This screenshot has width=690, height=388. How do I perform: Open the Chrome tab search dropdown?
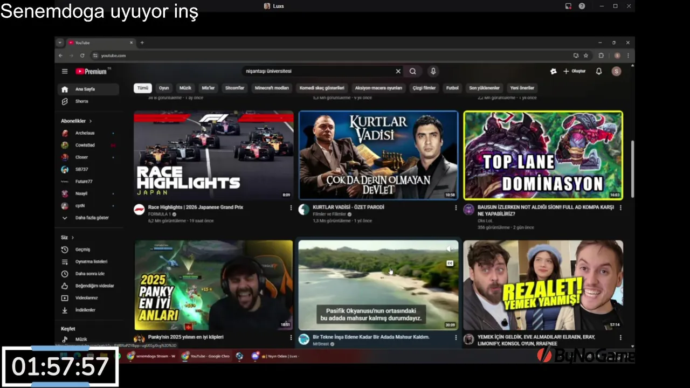click(x=60, y=43)
